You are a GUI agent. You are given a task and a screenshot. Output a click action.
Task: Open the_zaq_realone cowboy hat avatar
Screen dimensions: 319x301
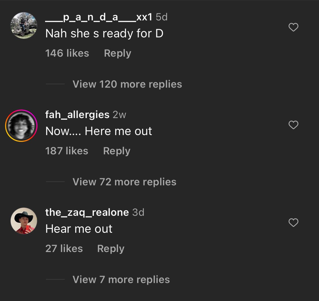pos(24,221)
